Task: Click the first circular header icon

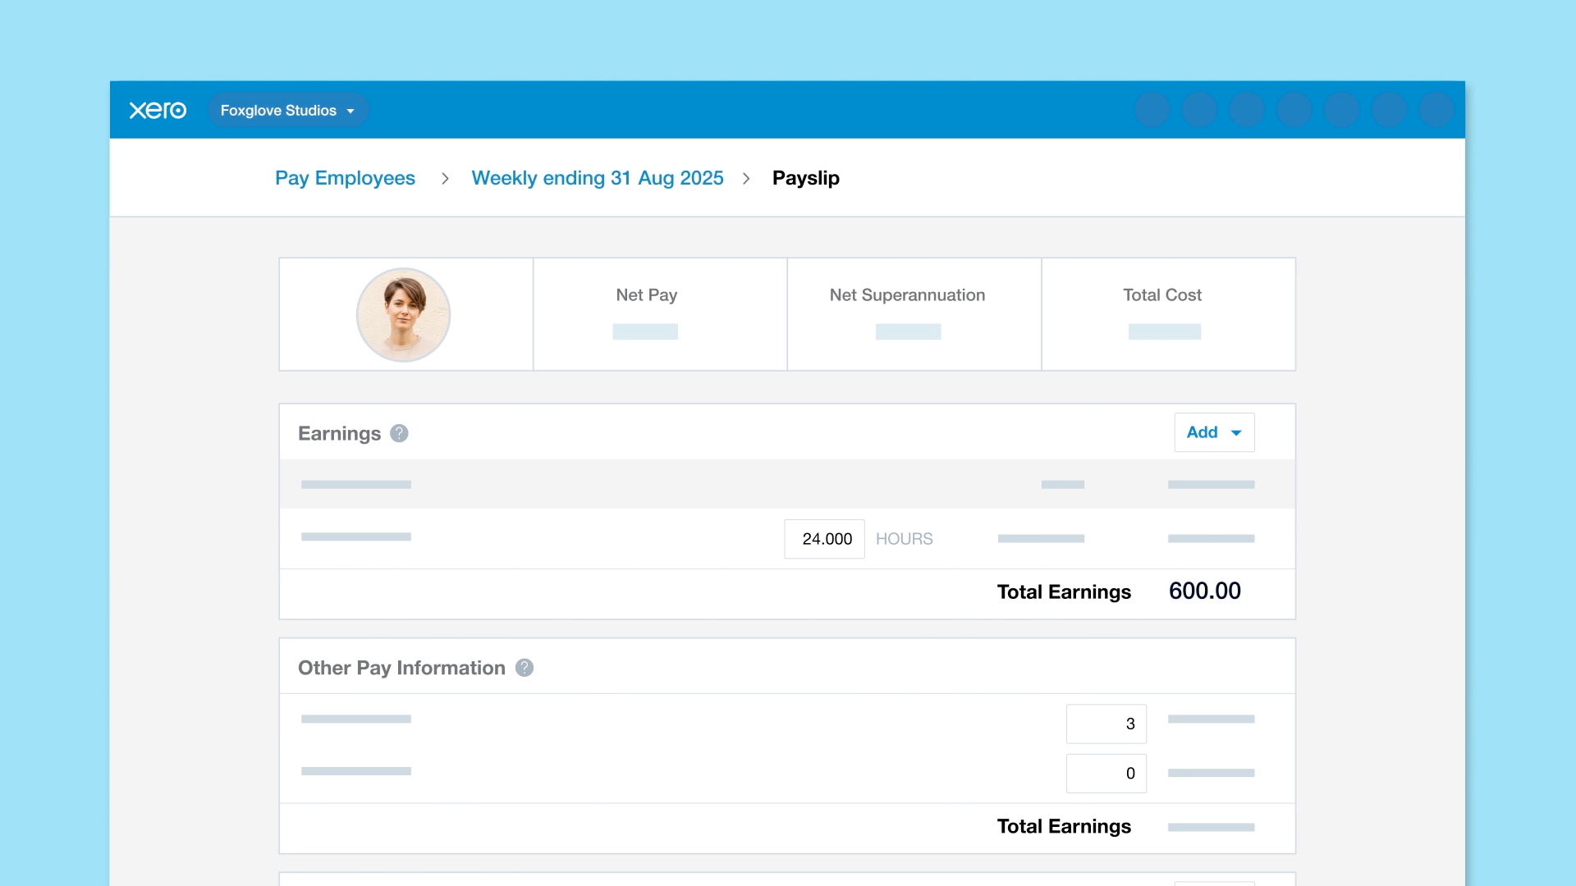Action: click(1152, 110)
